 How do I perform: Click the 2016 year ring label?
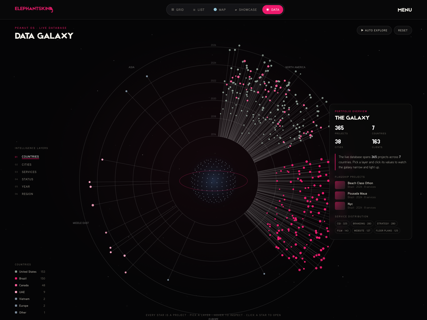[x=213, y=134]
